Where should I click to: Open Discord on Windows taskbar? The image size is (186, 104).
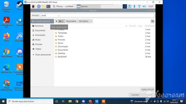click(83, 101)
